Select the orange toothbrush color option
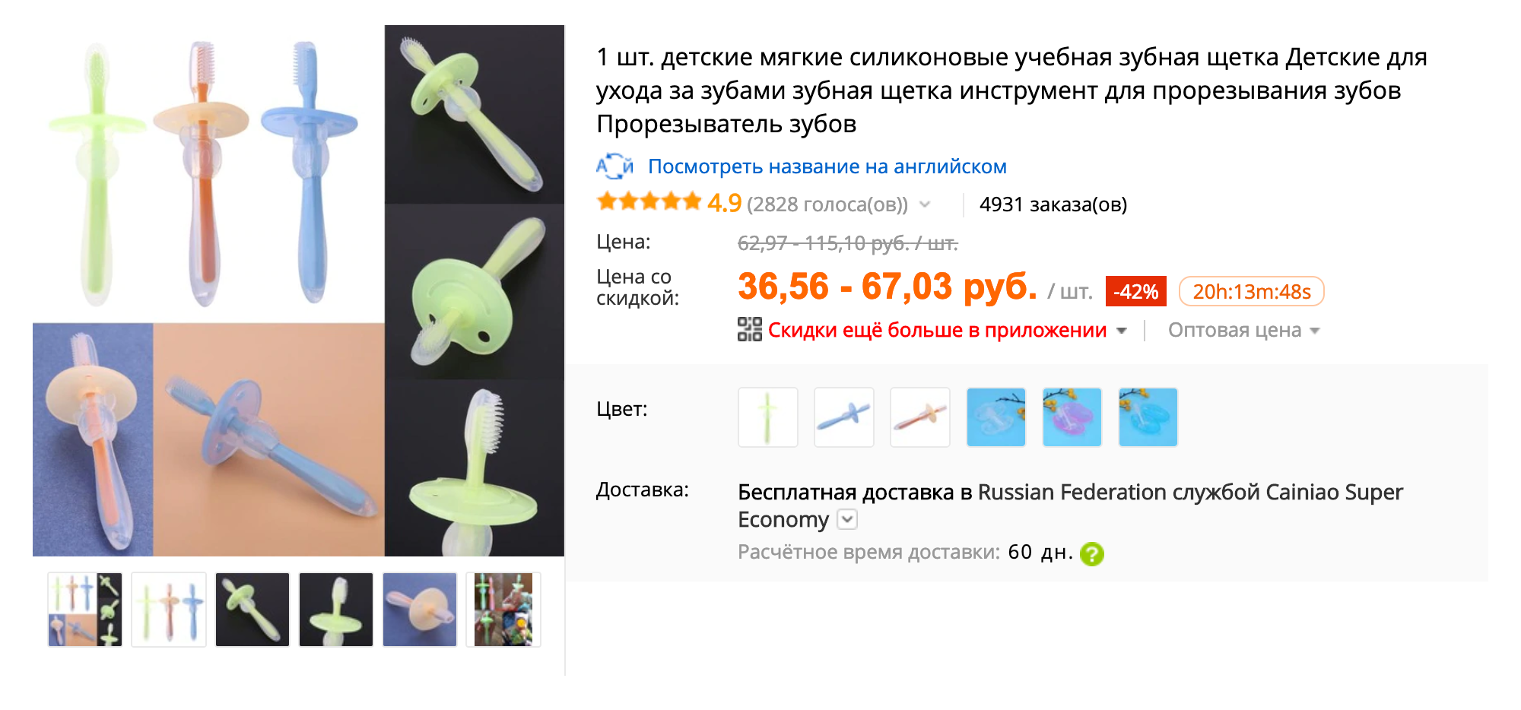Viewport: 1521px width, 710px height. [x=920, y=417]
